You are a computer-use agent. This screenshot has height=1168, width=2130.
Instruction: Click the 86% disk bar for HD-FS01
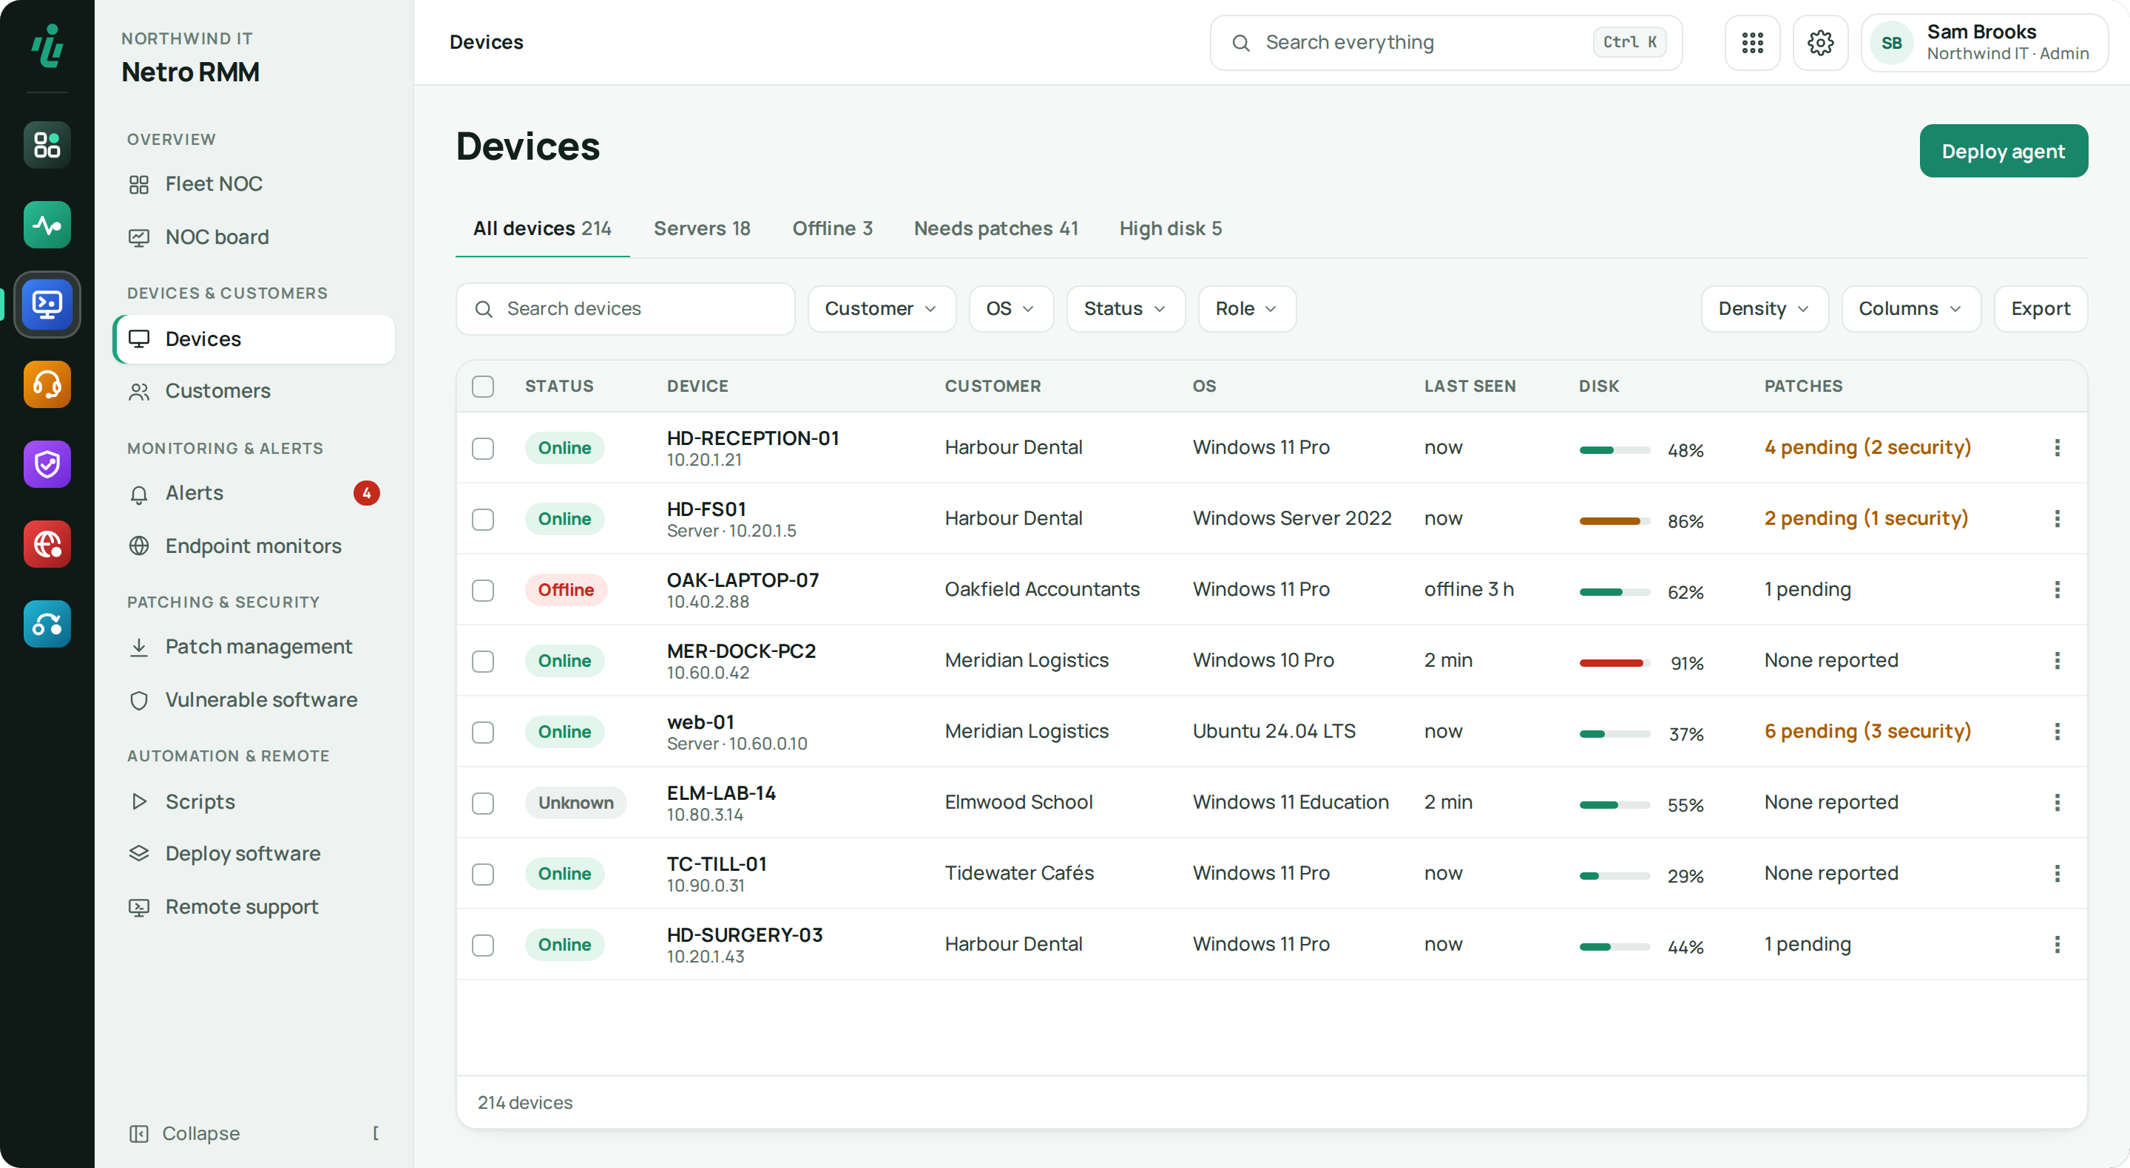point(1614,520)
